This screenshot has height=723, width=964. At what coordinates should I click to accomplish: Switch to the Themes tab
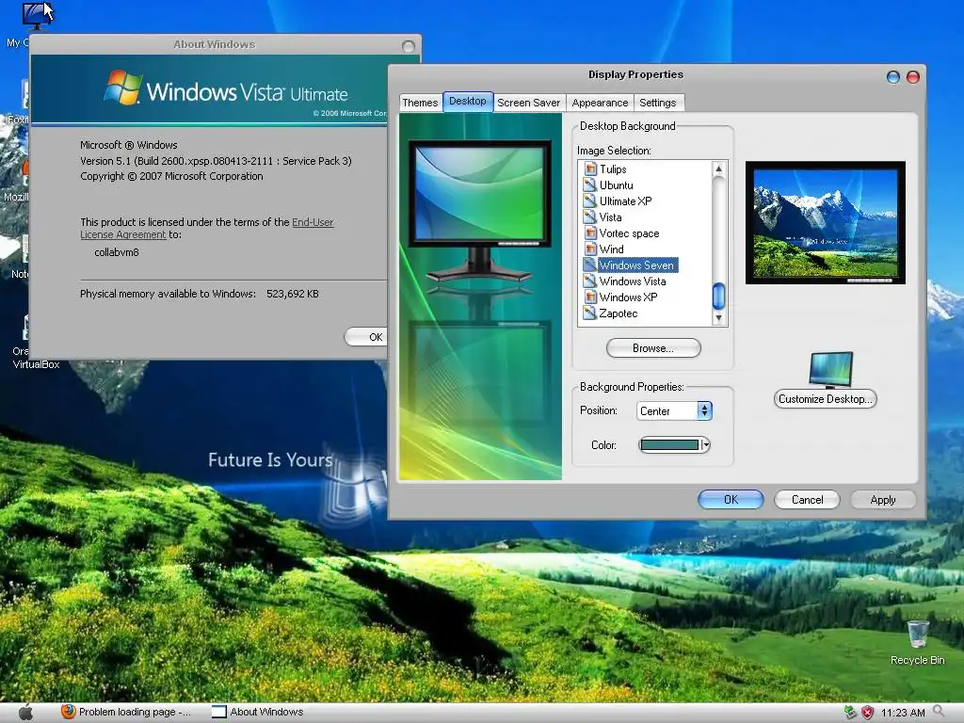pos(421,103)
